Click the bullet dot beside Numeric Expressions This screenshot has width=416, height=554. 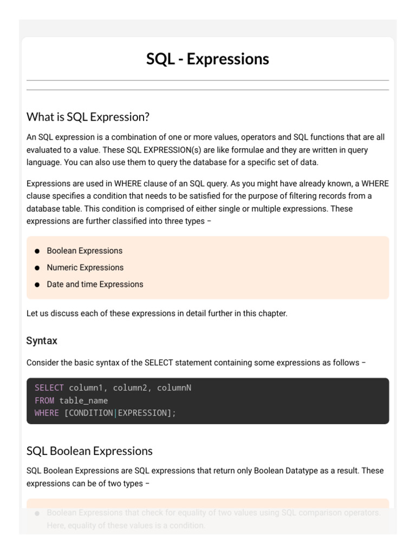coord(37,268)
